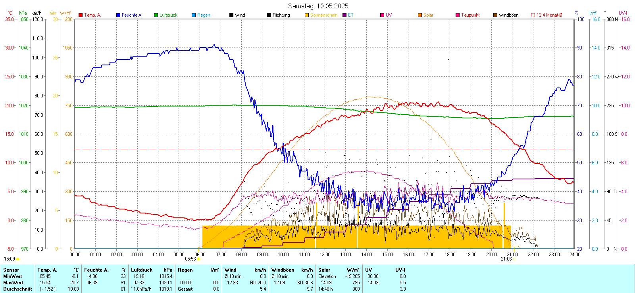635x293 pixels.
Task: Click the sunset sun icon below 21:06
Action: (x=515, y=249)
